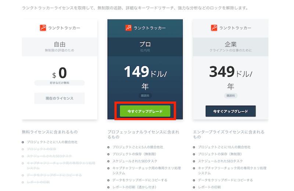The width and height of the screenshot is (294, 191).
Task: Click the top description paragraph about ランクトラッカーライセンス
Action: 135,8
